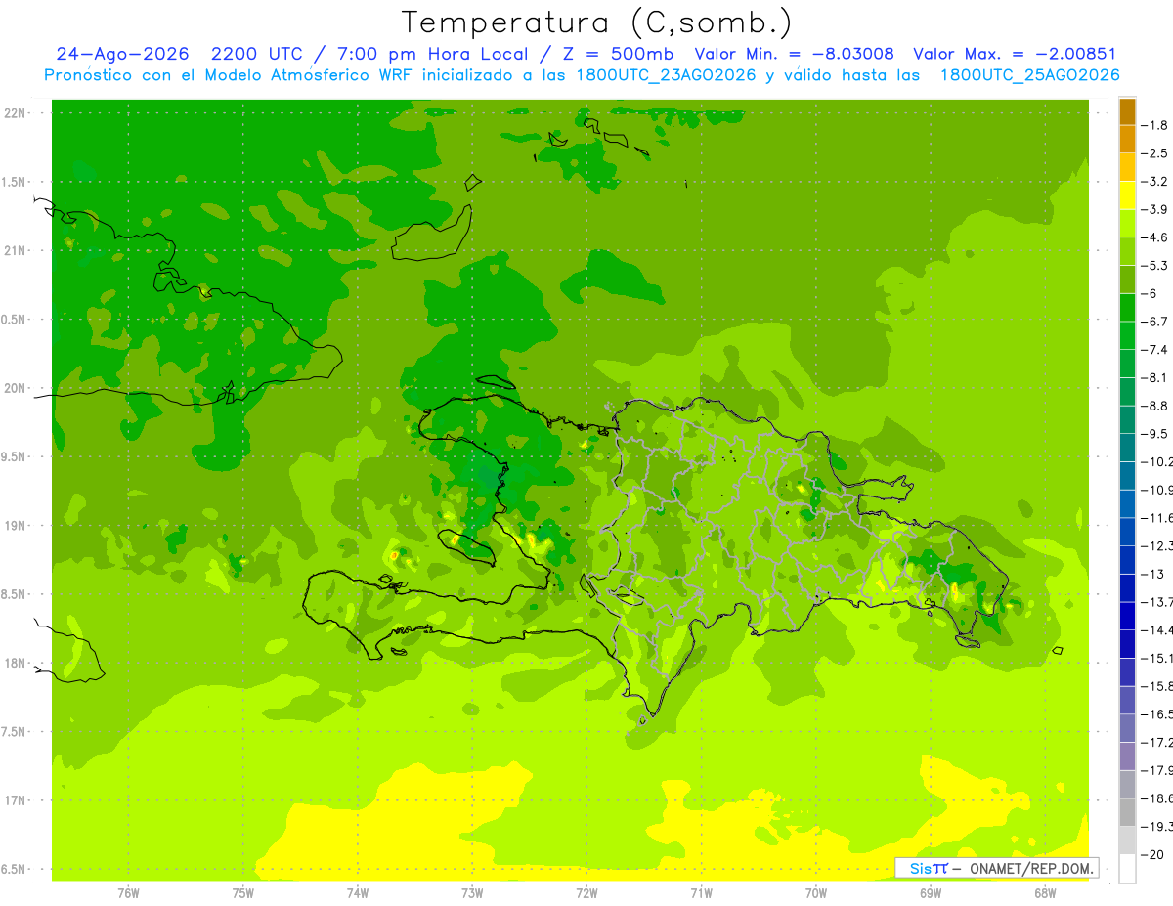The image size is (1173, 906).
Task: Click the '-11.6' colorbar label
Action: click(1158, 518)
